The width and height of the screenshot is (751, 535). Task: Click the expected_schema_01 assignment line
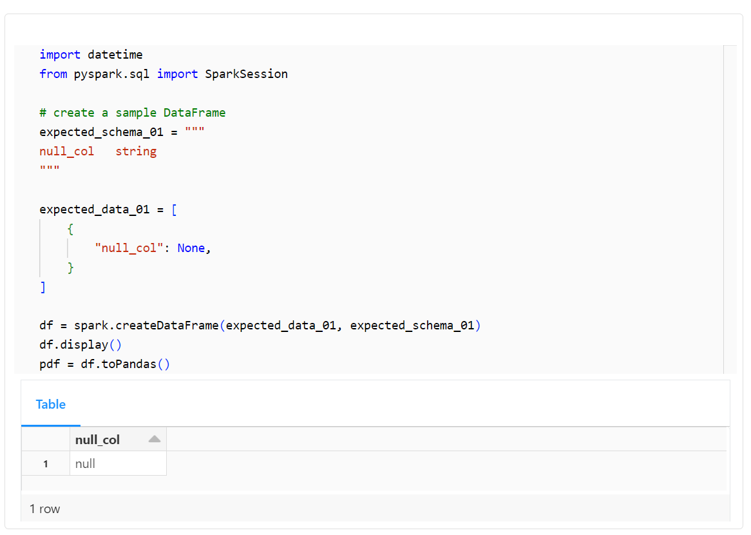point(122,132)
